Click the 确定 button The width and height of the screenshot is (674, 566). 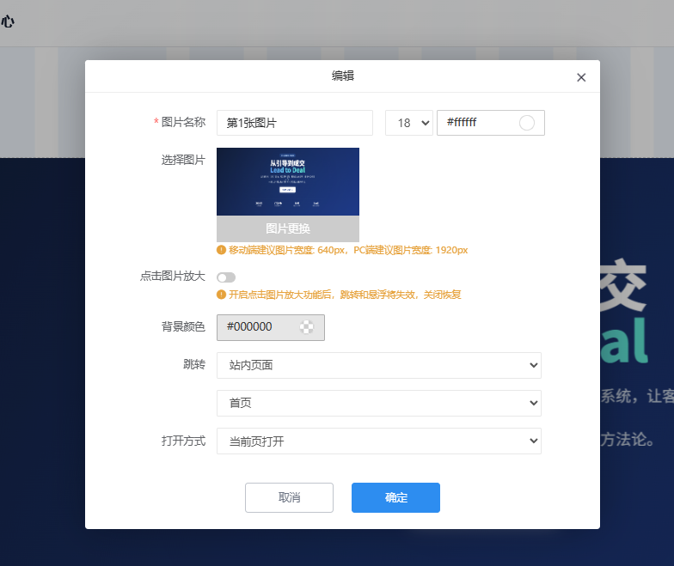395,498
